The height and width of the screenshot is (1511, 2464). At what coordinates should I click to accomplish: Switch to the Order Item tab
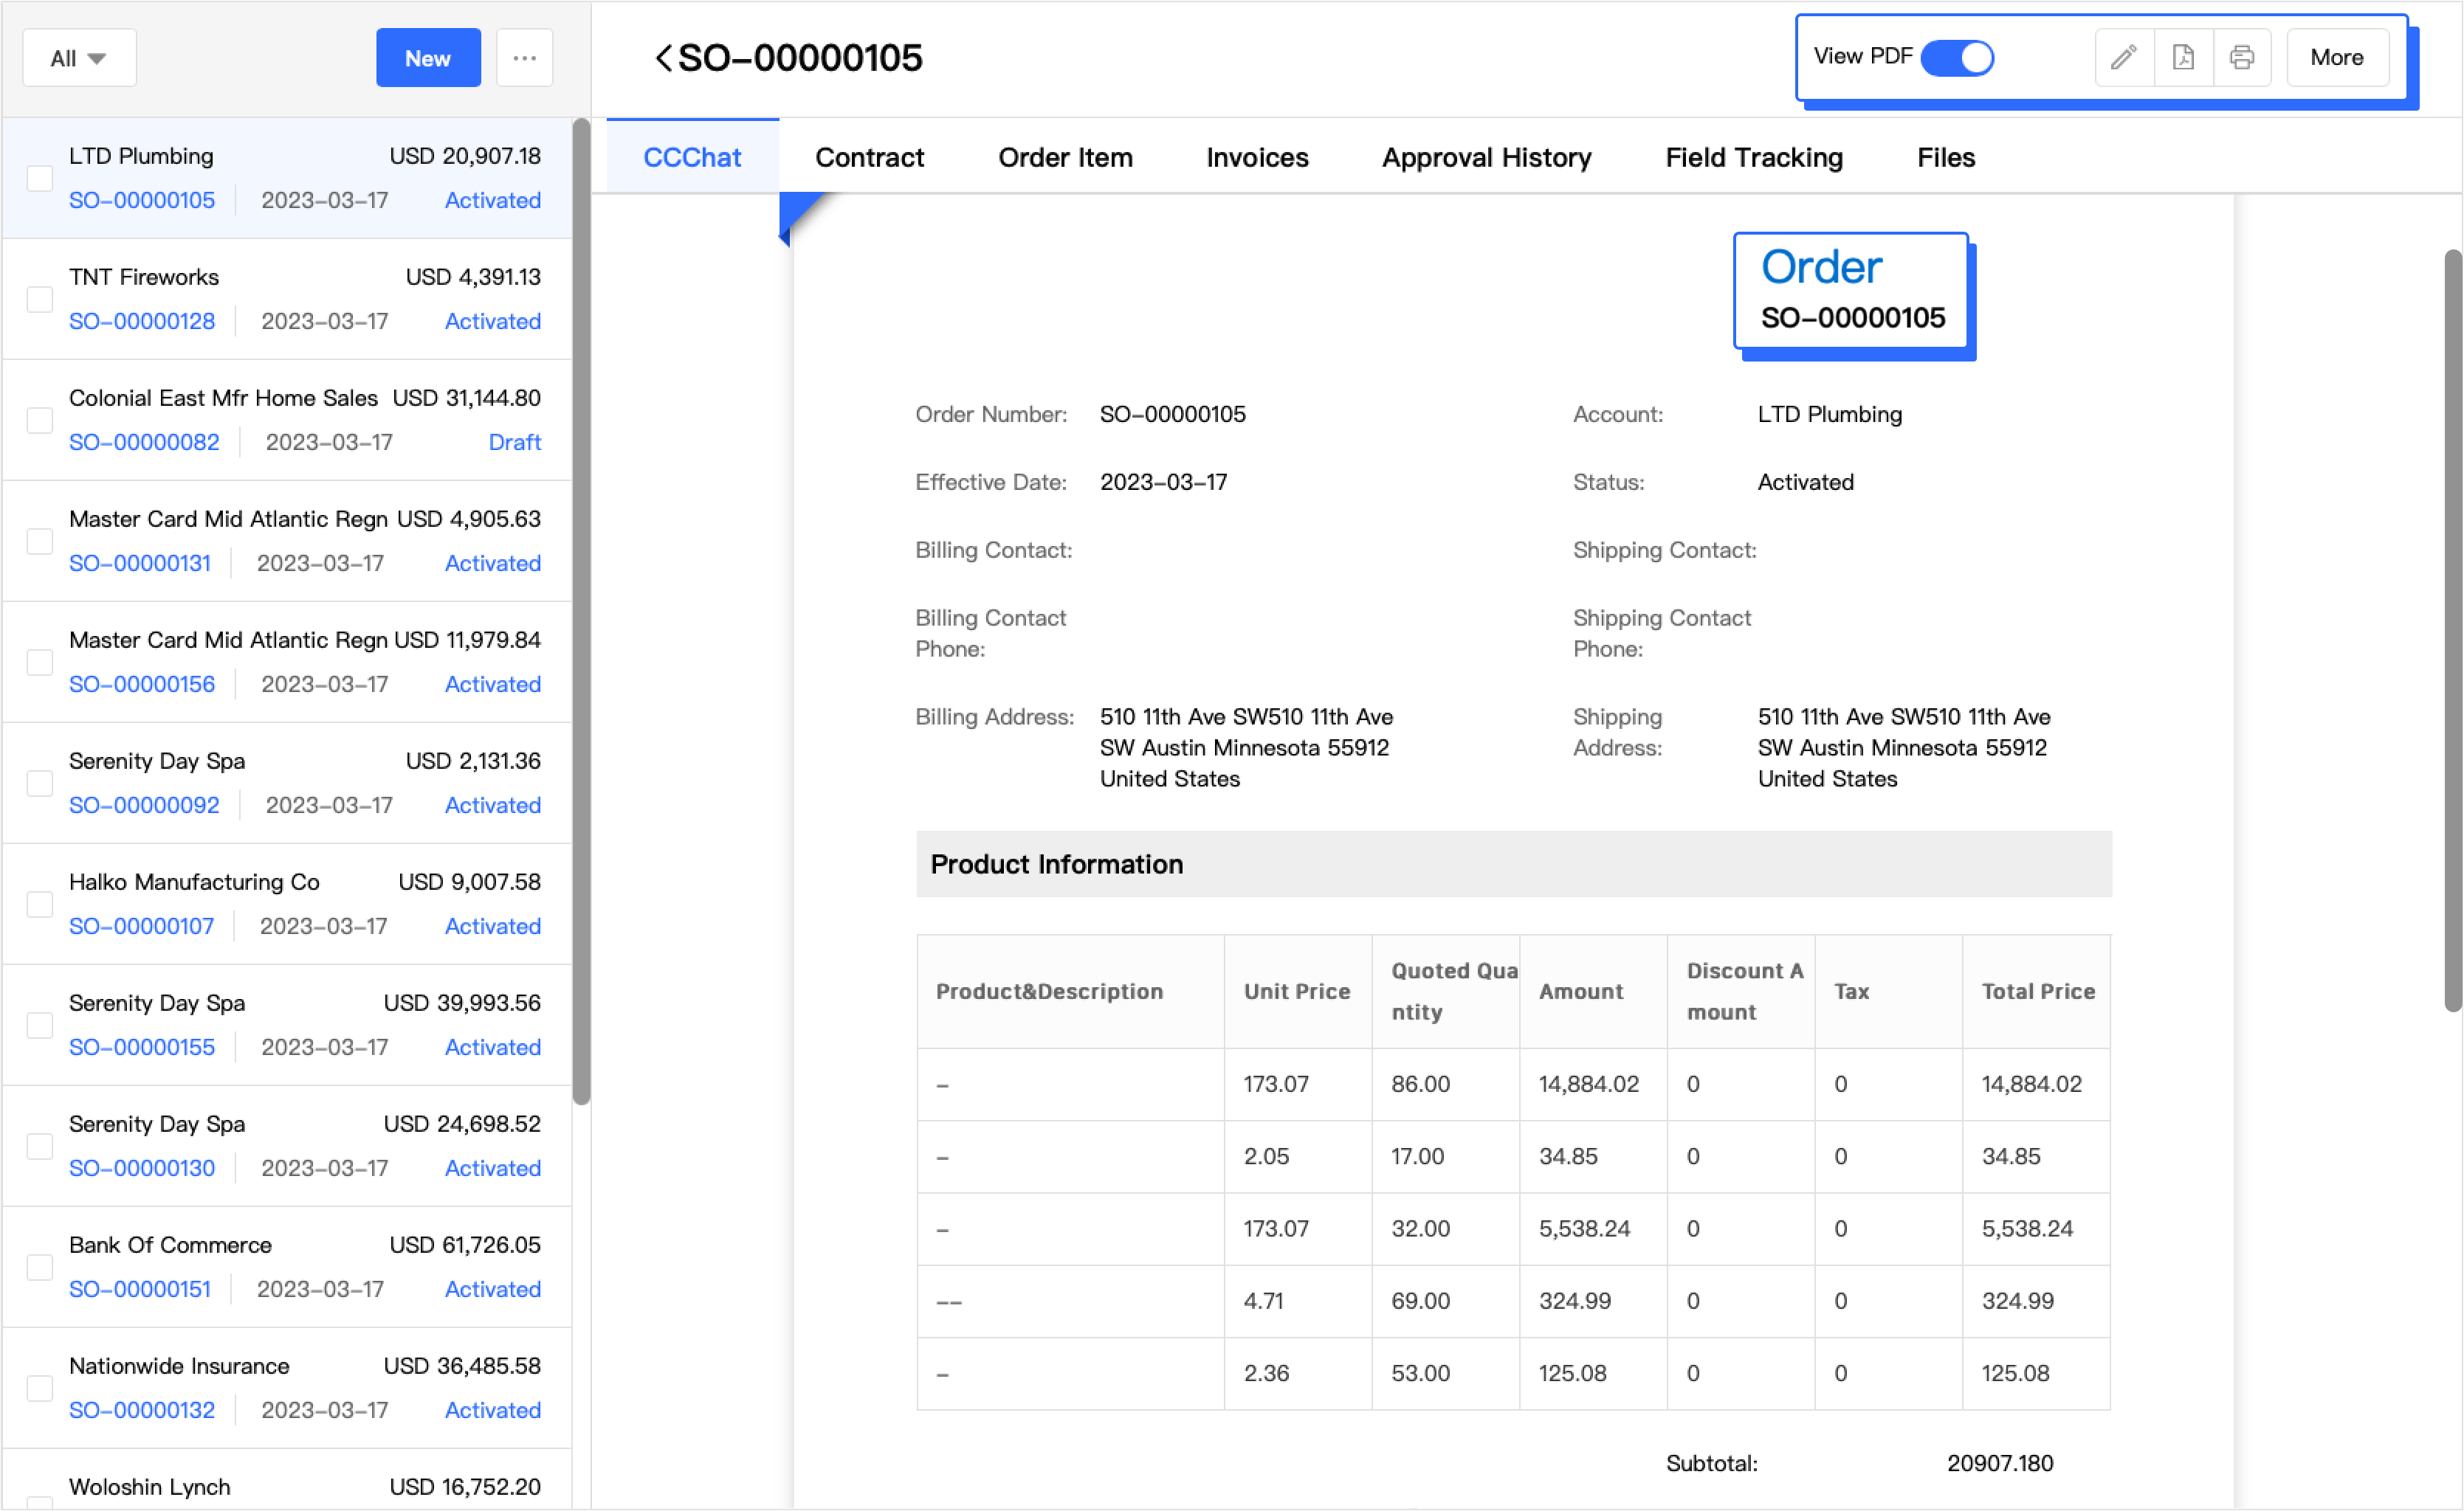[1065, 157]
